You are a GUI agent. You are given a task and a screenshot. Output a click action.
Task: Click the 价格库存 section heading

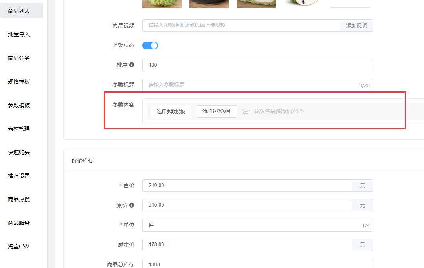coord(83,160)
